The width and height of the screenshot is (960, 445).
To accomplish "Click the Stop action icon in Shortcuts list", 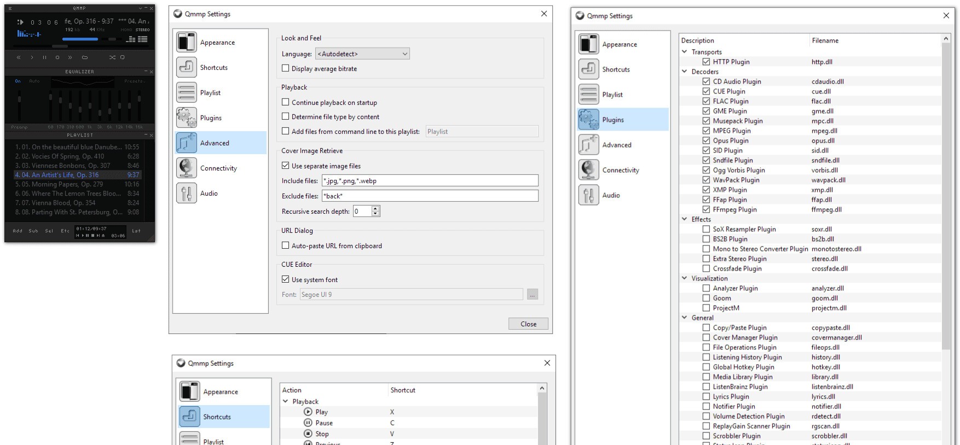I will [308, 434].
